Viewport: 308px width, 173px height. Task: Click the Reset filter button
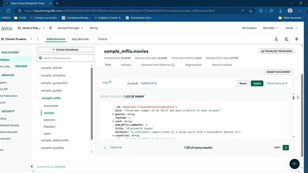243,83
